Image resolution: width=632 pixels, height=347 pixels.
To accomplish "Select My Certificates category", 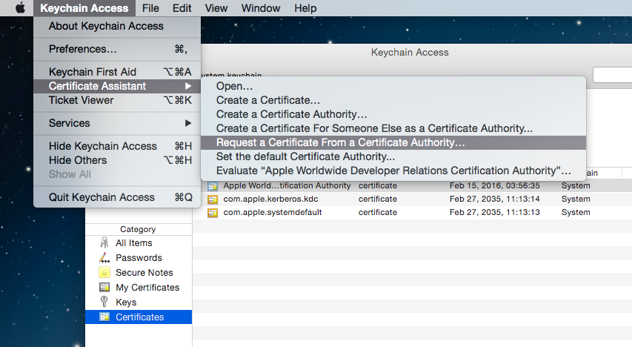I will click(x=139, y=287).
